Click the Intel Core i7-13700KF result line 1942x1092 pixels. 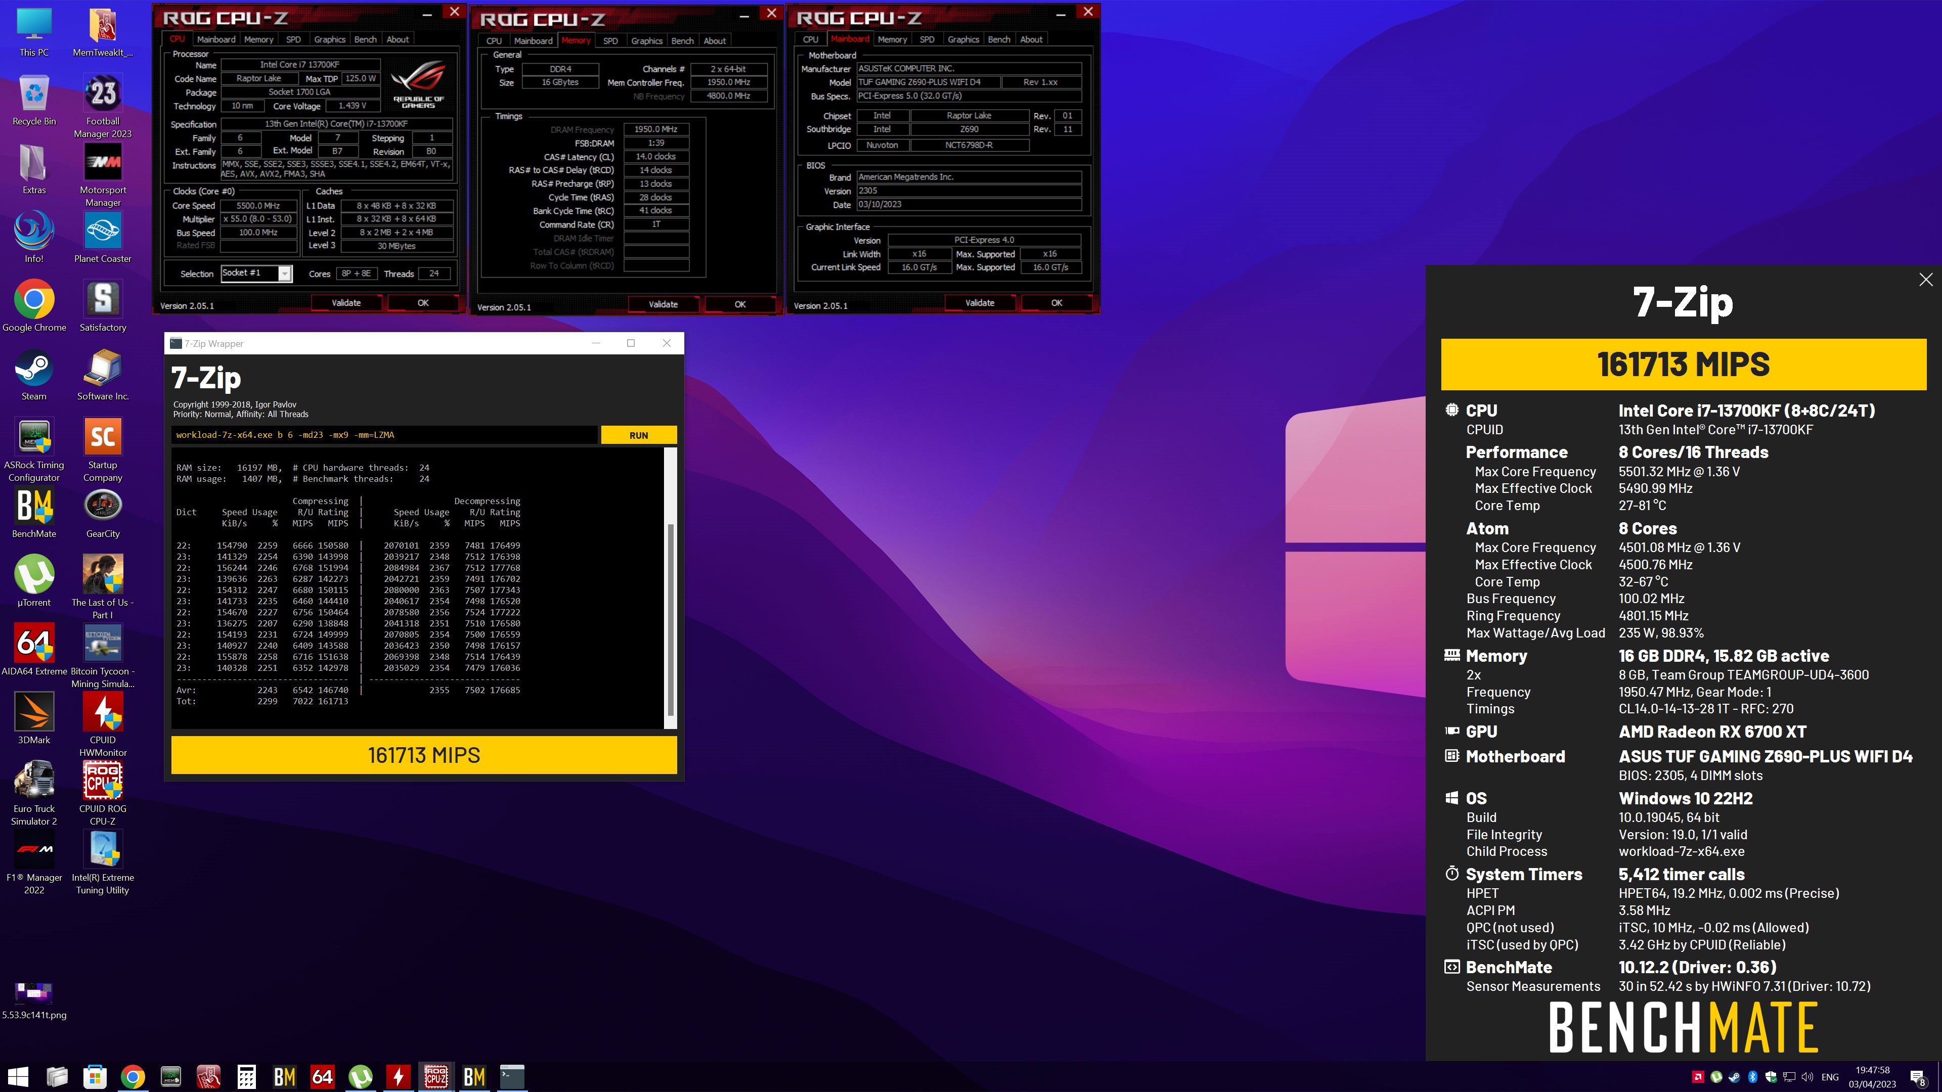tap(1747, 410)
